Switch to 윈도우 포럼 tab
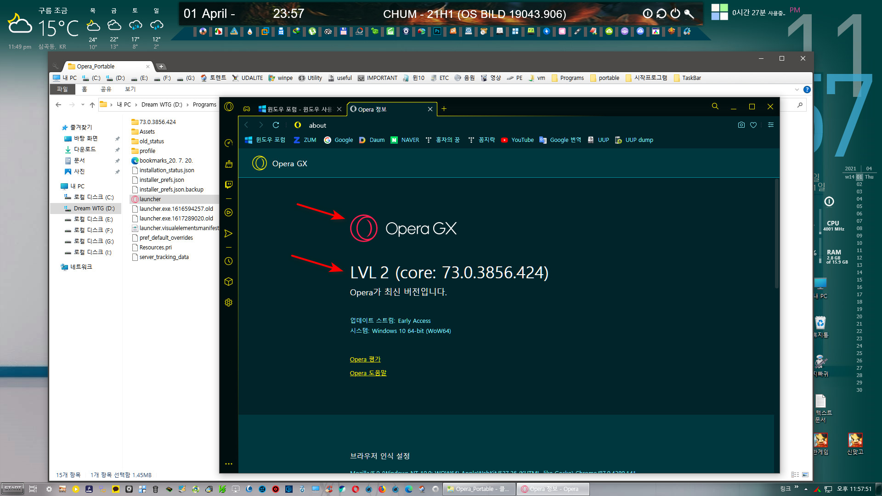Image resolution: width=882 pixels, height=496 pixels. (x=300, y=109)
